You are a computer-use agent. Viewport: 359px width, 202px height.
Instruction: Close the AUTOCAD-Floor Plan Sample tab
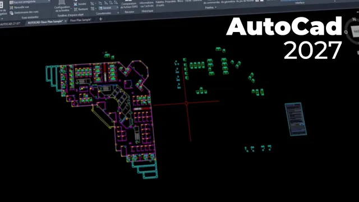(66, 21)
